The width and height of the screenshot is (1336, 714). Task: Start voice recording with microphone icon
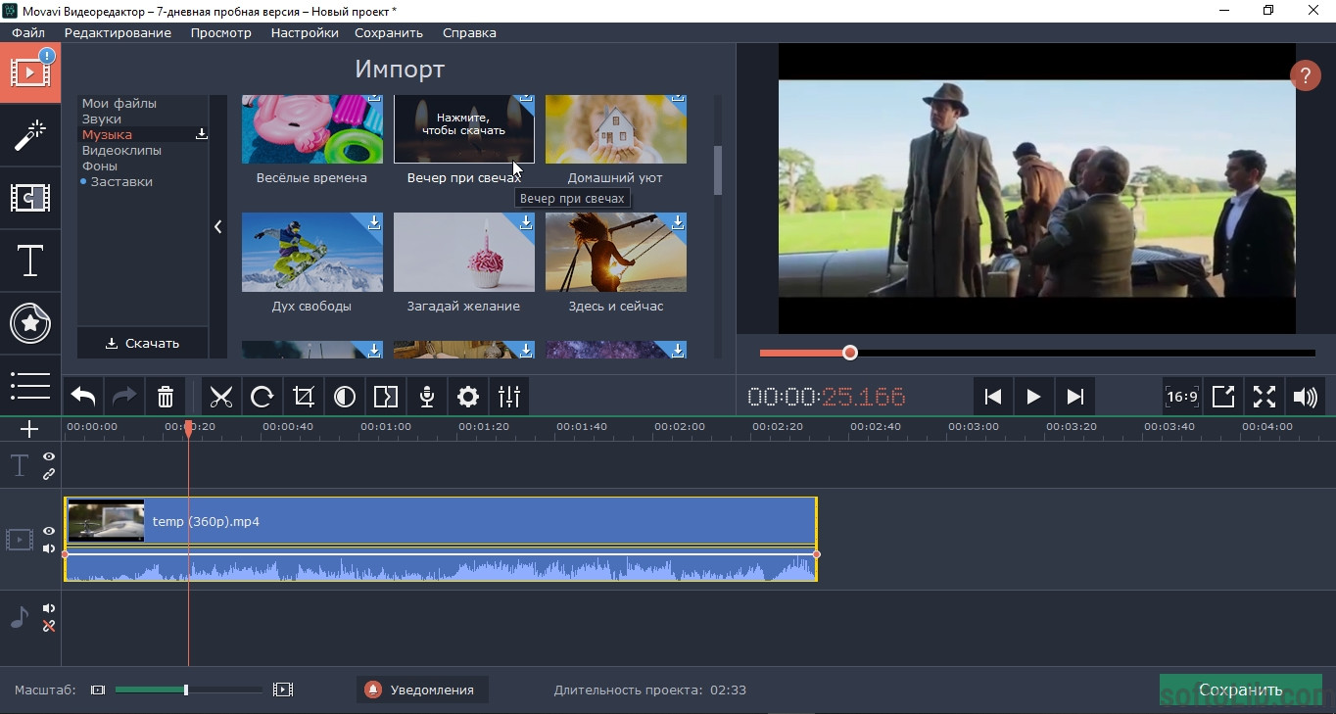(x=427, y=397)
